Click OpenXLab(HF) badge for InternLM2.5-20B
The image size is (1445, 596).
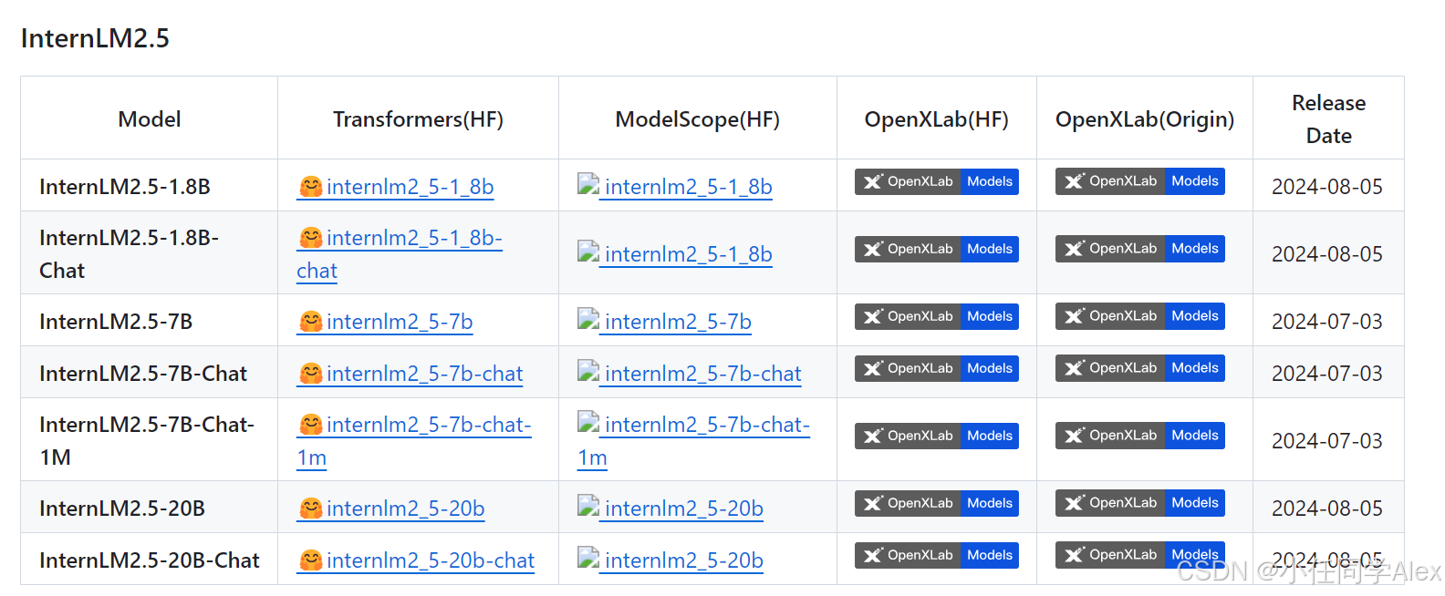937,504
